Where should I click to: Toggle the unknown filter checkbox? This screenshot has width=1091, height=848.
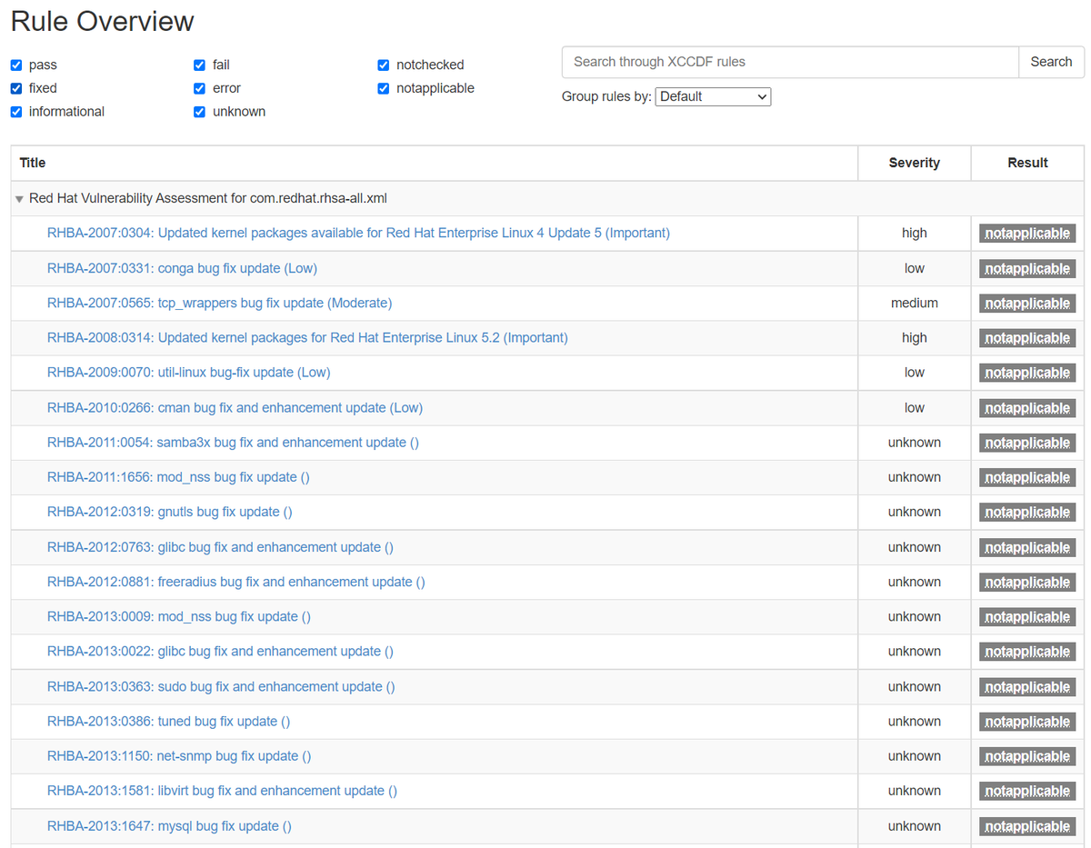(199, 111)
